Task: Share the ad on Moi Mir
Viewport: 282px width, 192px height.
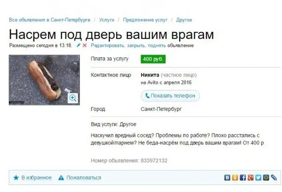Action: [266, 178]
